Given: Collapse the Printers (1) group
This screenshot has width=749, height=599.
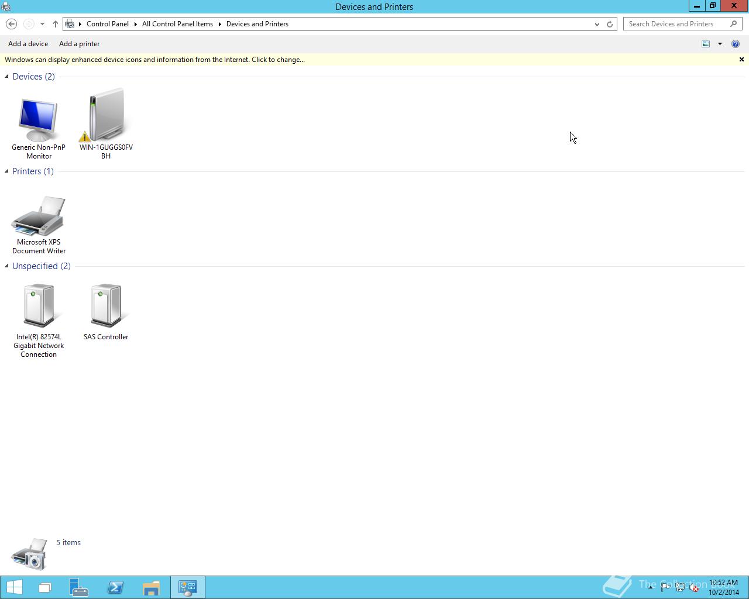Looking at the screenshot, I should [x=6, y=171].
